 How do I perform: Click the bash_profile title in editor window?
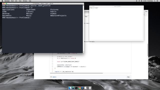[x=117, y=6]
